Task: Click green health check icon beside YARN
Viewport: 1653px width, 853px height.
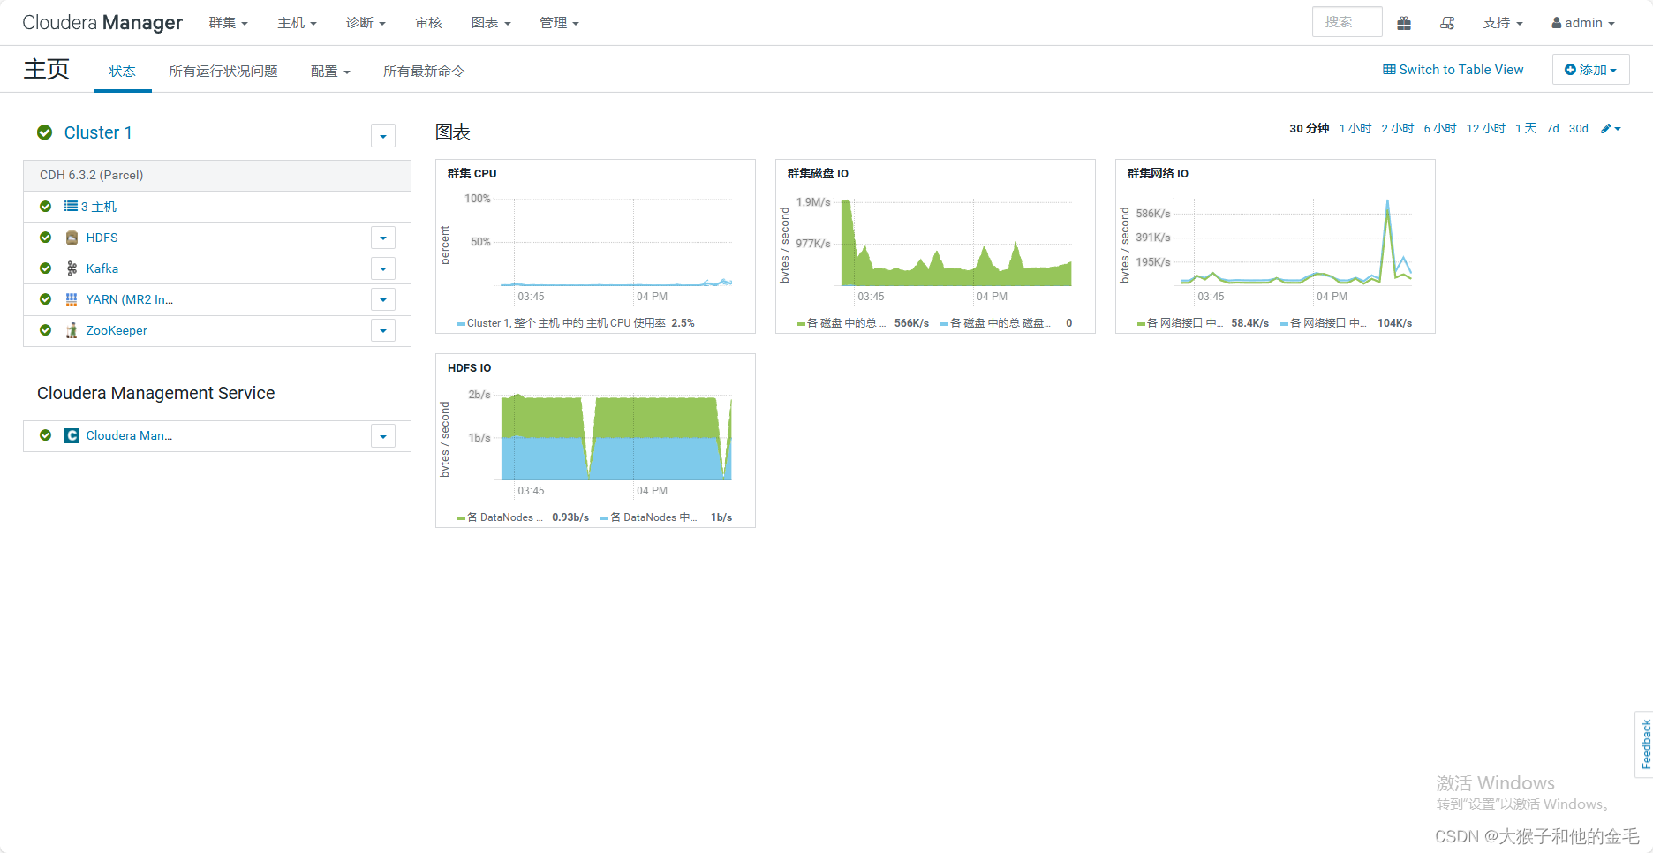Action: point(45,299)
